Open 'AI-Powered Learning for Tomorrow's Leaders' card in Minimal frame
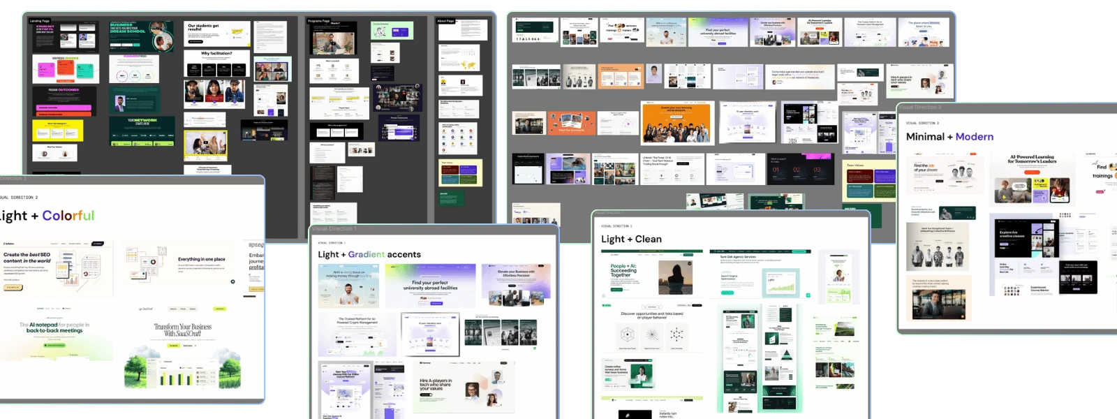This screenshot has height=419, width=1117. 1032,179
